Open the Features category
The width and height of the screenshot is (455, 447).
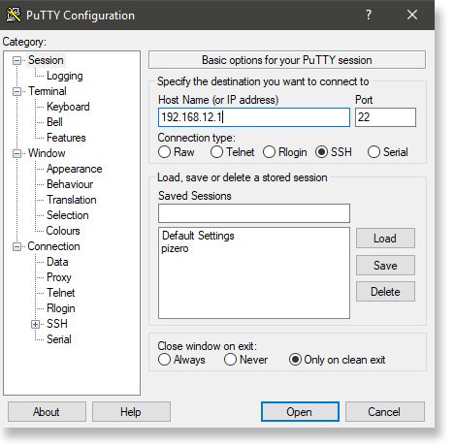(66, 138)
